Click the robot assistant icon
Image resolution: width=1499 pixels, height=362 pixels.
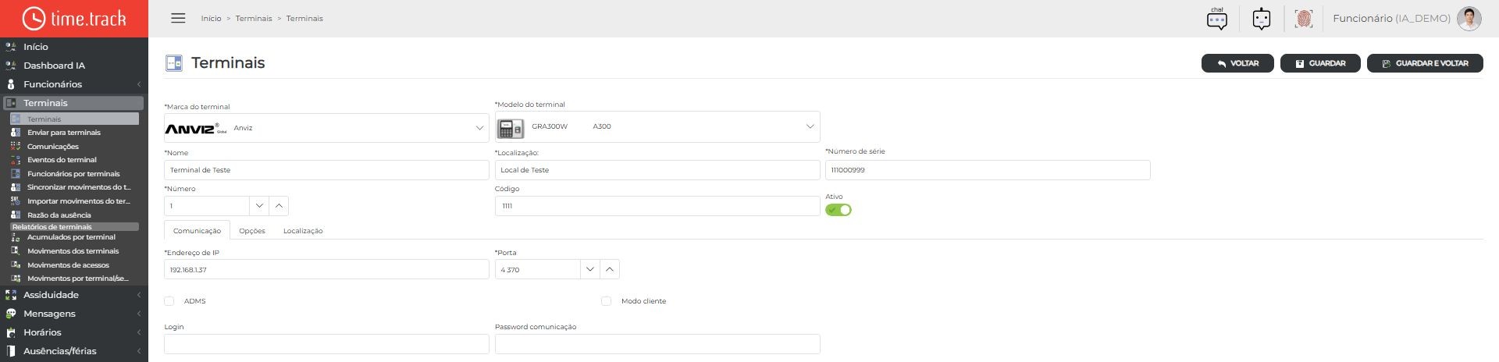coord(1262,19)
